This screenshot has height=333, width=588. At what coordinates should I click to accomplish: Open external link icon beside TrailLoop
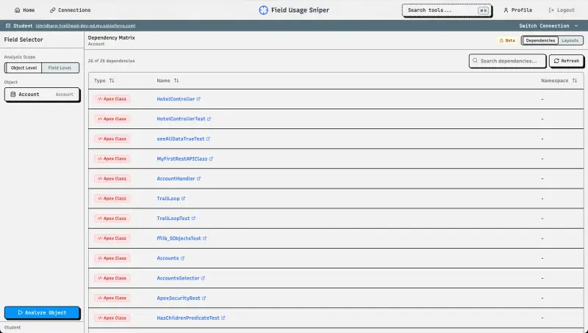click(183, 199)
